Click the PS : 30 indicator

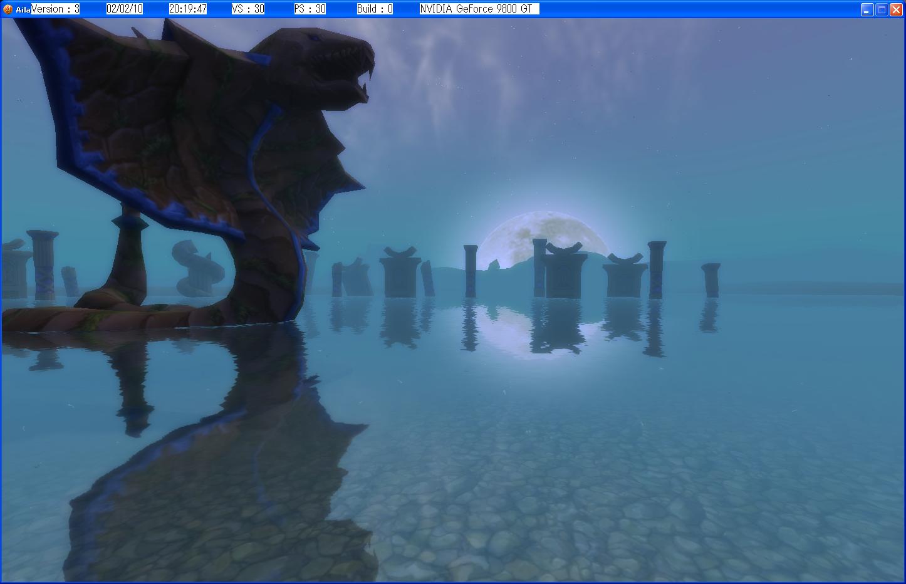310,9
